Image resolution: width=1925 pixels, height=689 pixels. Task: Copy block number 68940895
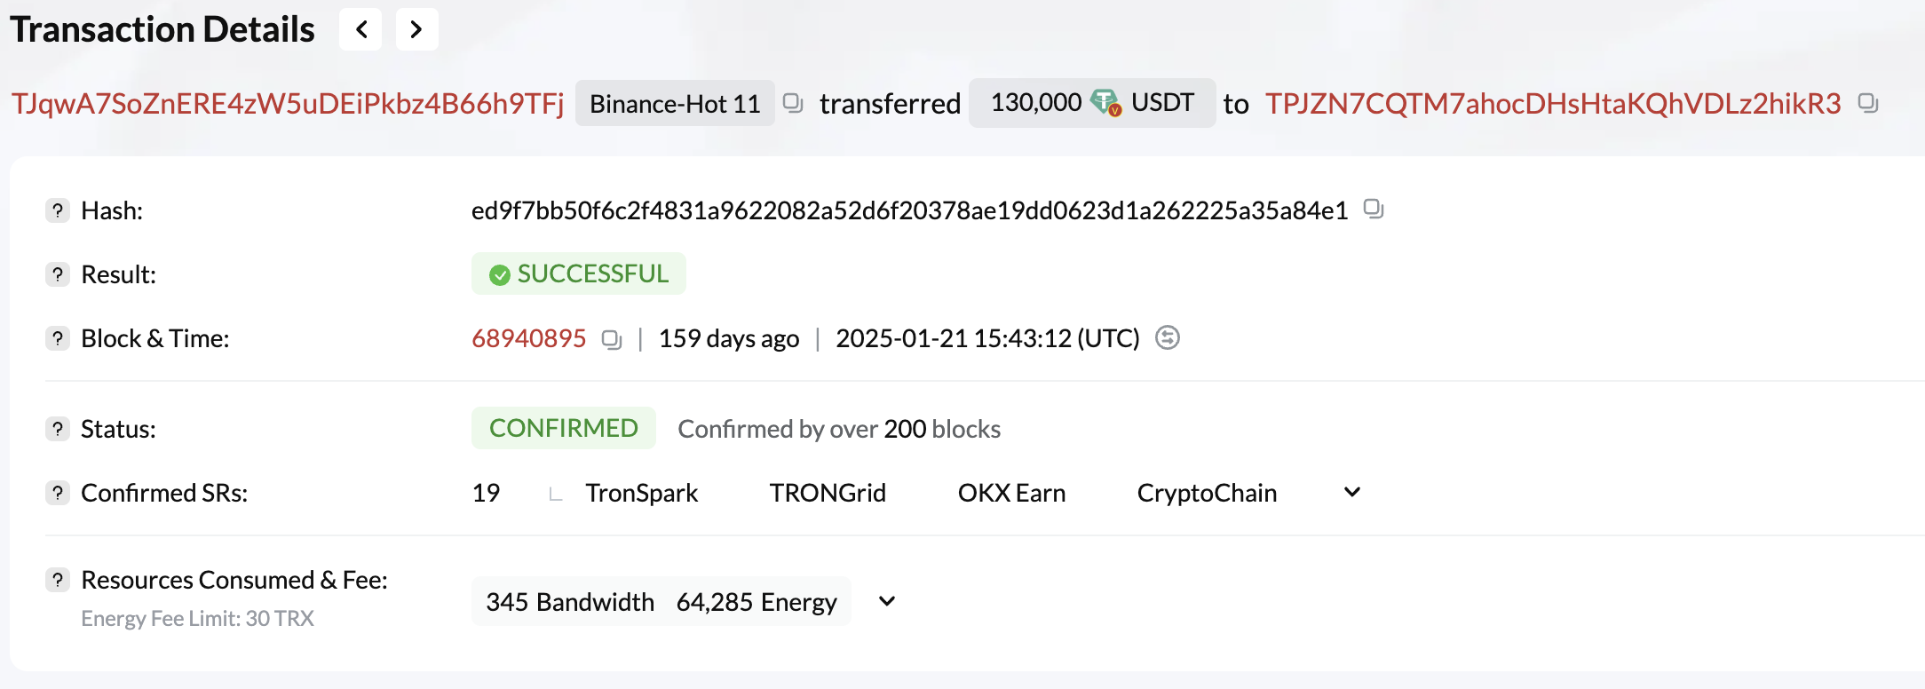click(x=612, y=339)
